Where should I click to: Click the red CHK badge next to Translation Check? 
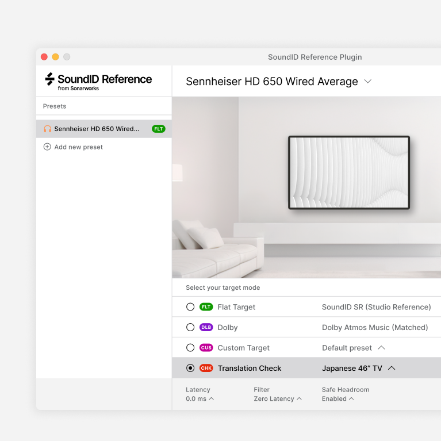206,368
